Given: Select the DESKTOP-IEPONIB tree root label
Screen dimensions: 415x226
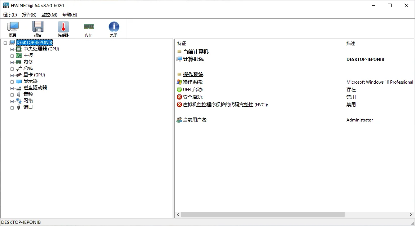Looking at the screenshot, I should click(x=34, y=42).
